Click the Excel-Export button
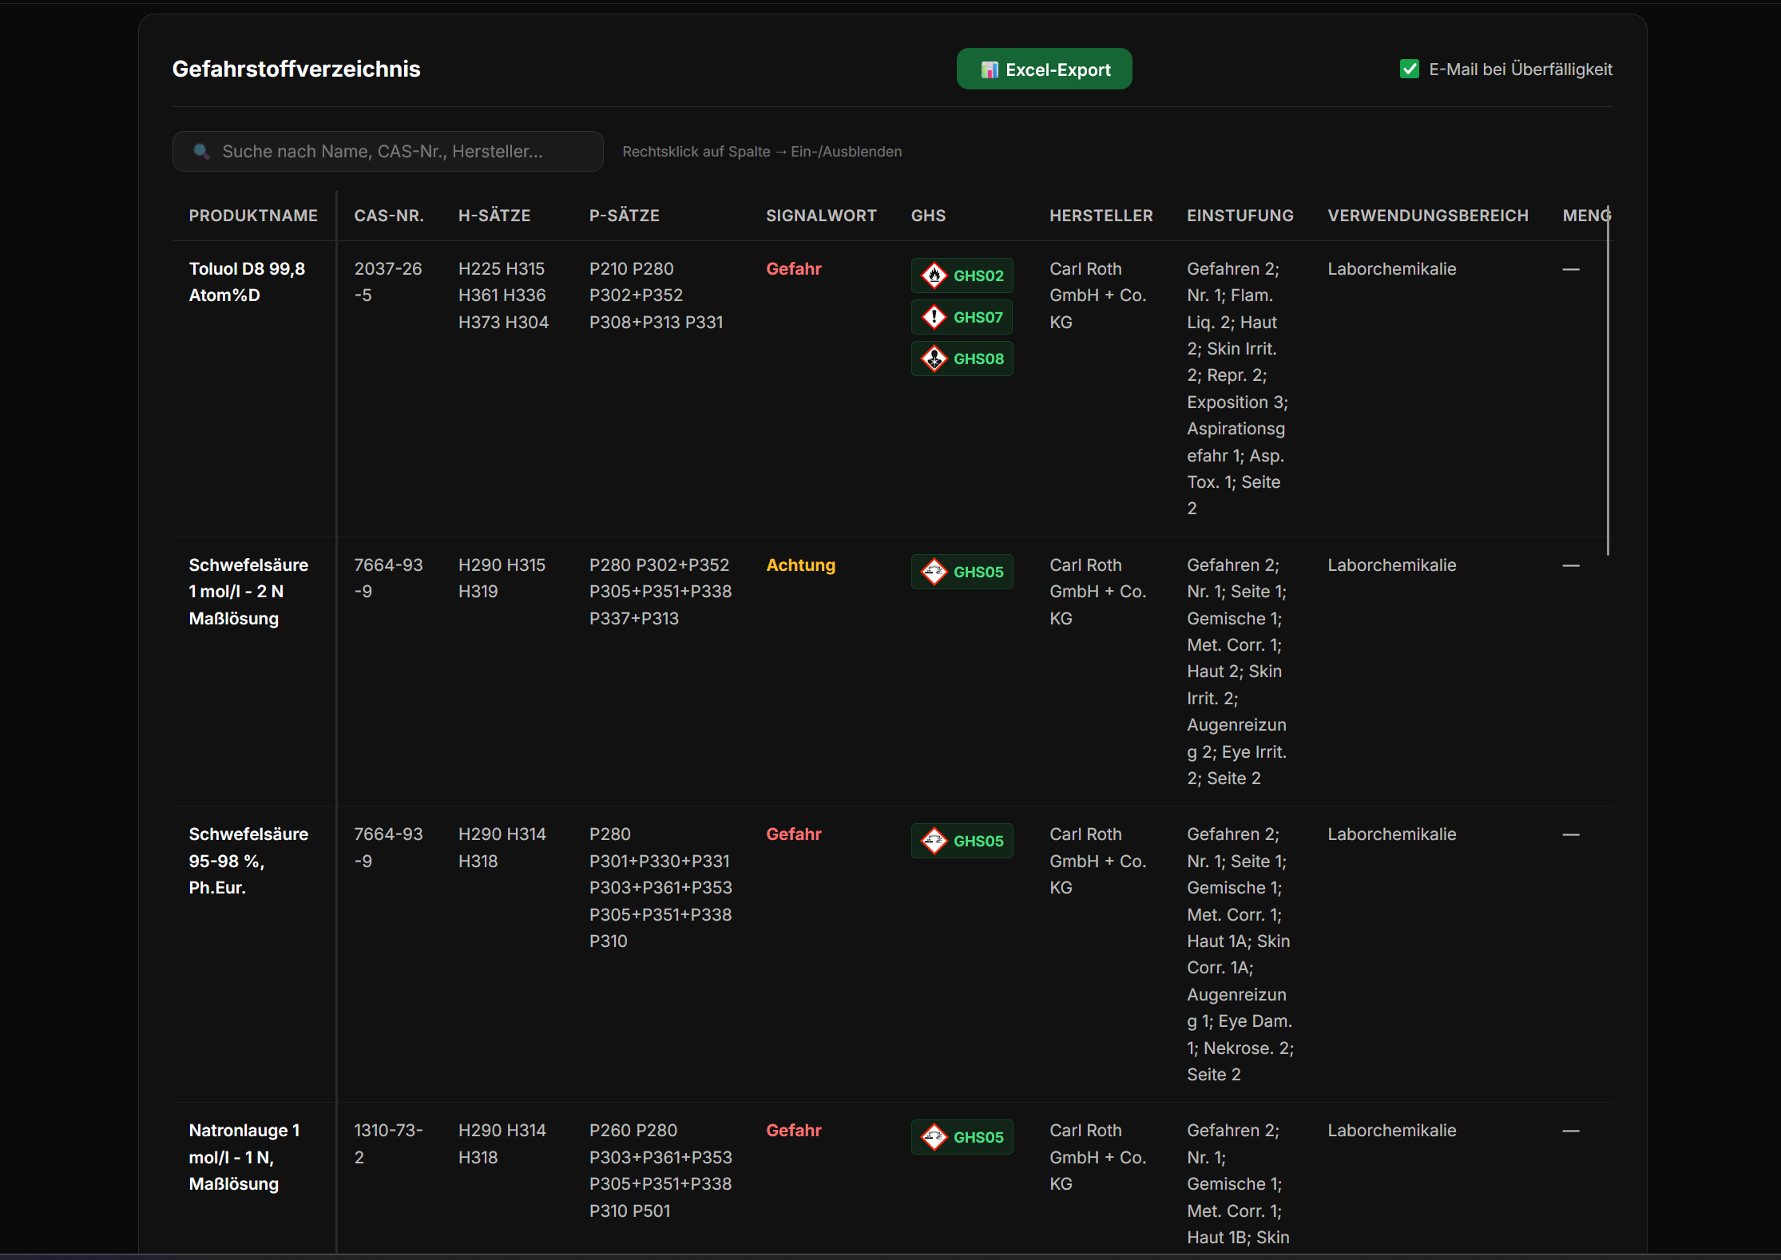This screenshot has width=1781, height=1260. pyautogui.click(x=1044, y=69)
